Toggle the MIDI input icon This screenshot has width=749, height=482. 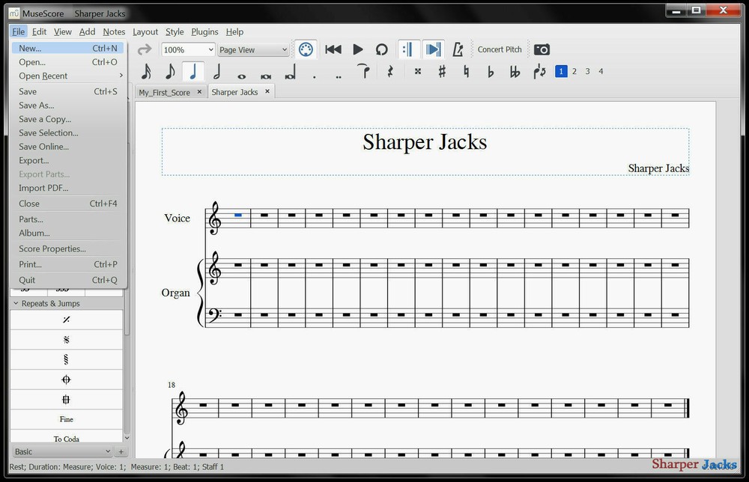[306, 49]
